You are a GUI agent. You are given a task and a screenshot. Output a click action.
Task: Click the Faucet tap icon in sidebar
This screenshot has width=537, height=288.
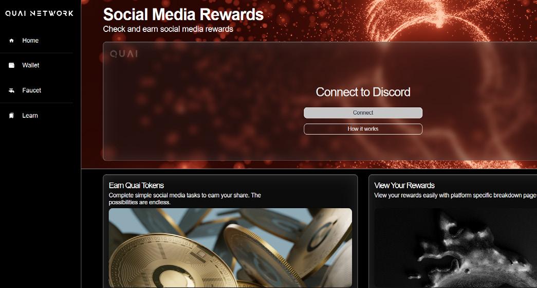pos(12,91)
